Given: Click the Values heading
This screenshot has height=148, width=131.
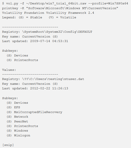Looking at the screenshot, I should (9, 70).
